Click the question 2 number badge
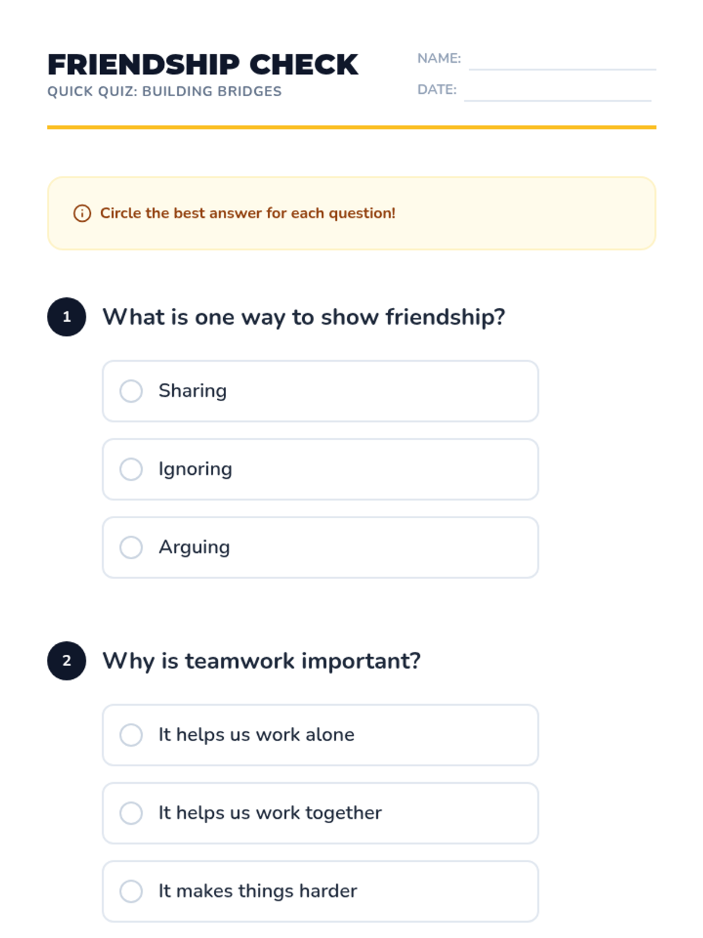Screen dimensions: 703x938 click(67, 661)
